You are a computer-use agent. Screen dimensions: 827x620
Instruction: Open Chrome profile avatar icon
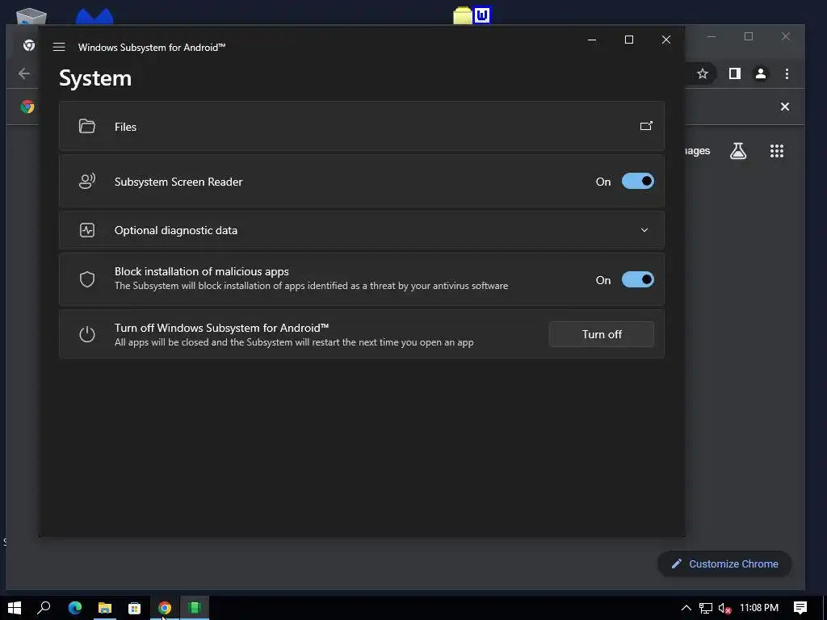point(761,73)
